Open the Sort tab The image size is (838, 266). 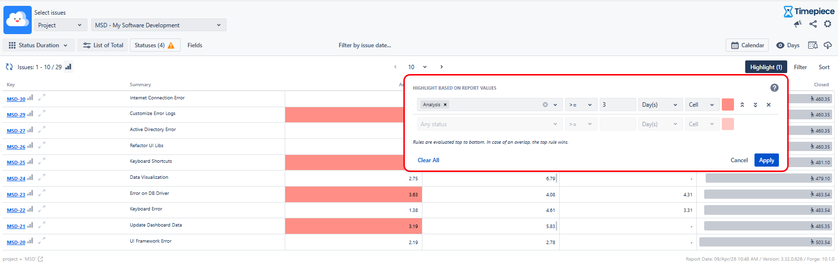pyautogui.click(x=824, y=67)
